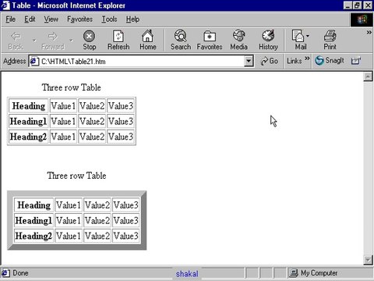Click the Windows logo throbber
The width and height of the screenshot is (374, 281).
[362, 20]
